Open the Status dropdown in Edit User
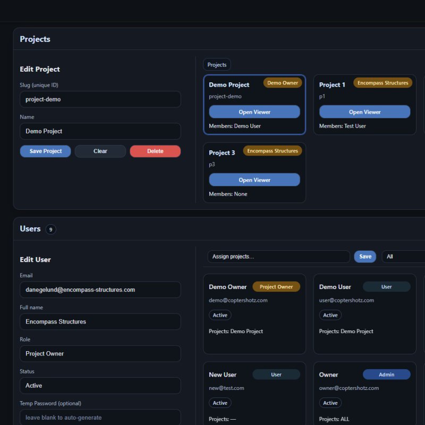425x425 pixels. tap(100, 385)
